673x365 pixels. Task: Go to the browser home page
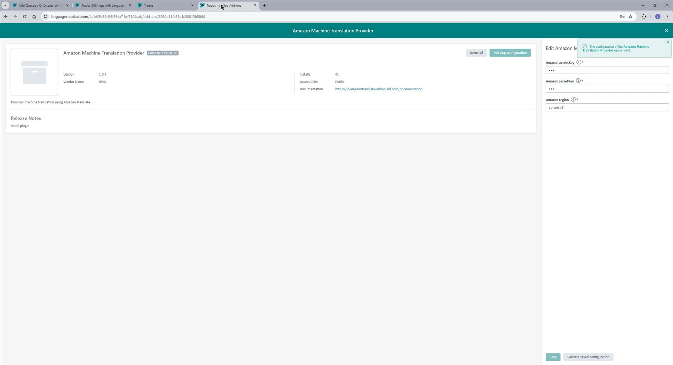tap(34, 17)
